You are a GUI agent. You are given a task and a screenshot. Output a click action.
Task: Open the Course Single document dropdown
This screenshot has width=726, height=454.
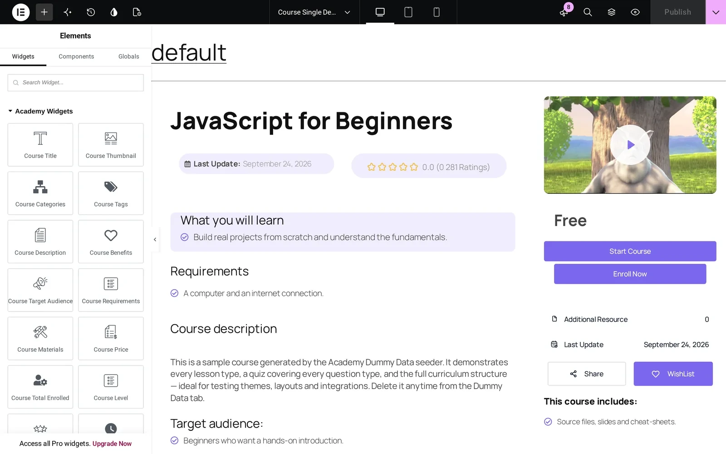314,12
